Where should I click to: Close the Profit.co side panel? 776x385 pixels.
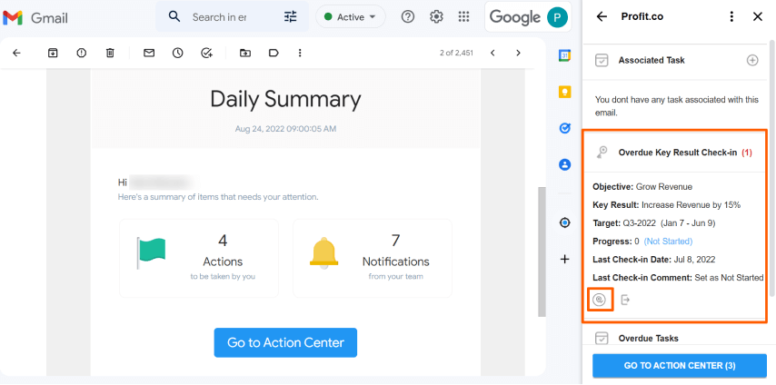[x=758, y=17]
